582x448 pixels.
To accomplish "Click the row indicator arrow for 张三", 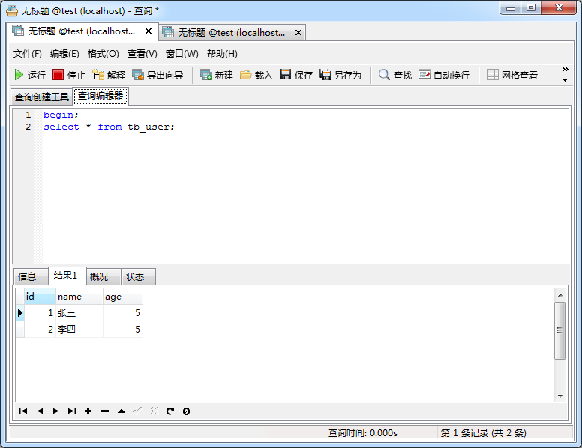I will [x=20, y=313].
